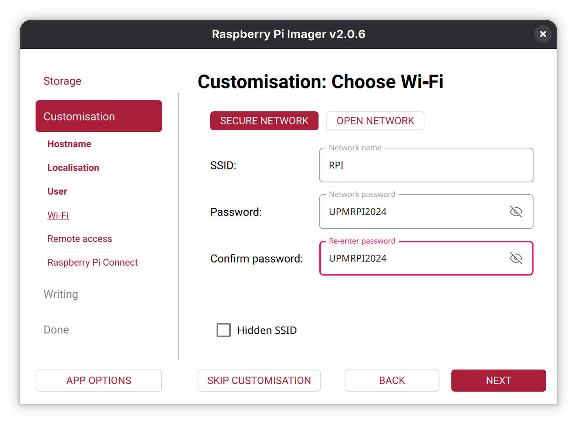Enable the Hidden SSID checkbox

(x=224, y=330)
